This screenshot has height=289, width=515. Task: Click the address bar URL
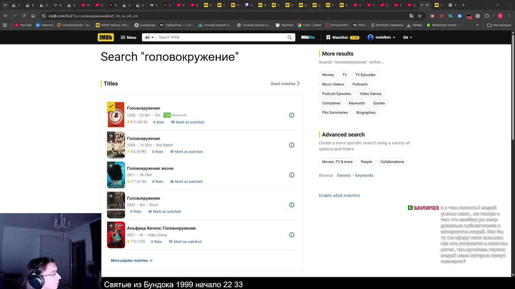tap(93, 16)
